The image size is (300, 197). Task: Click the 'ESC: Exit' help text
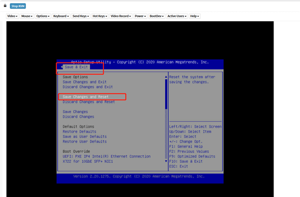179,166
